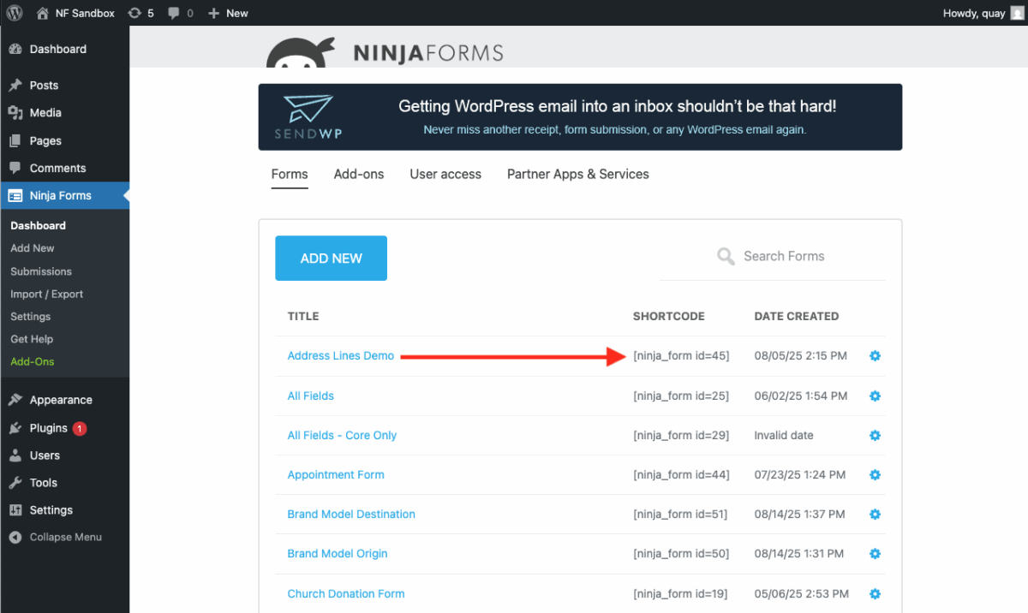Image resolution: width=1028 pixels, height=613 pixels.
Task: Switch to the Forms tab
Action: 290,174
